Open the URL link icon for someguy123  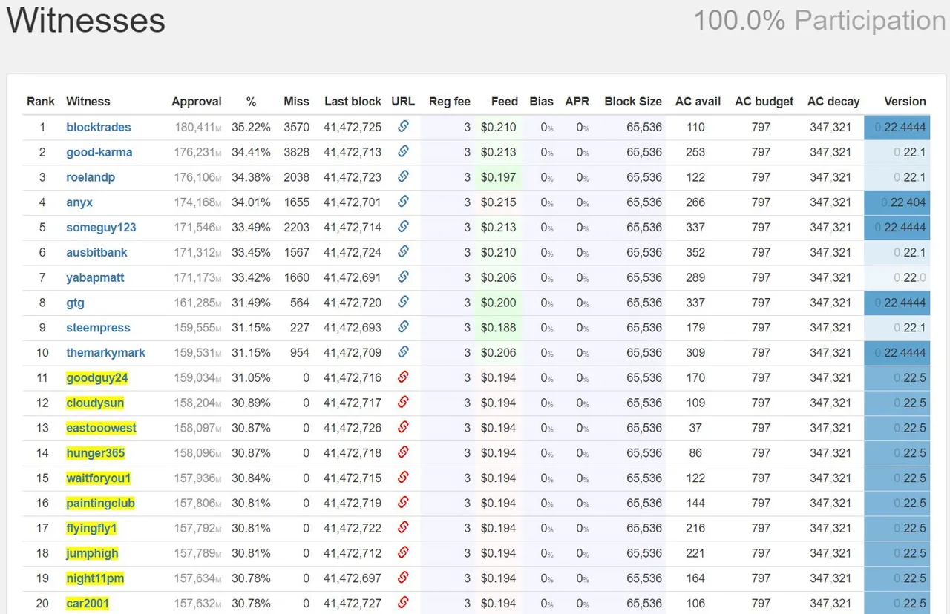tap(403, 227)
